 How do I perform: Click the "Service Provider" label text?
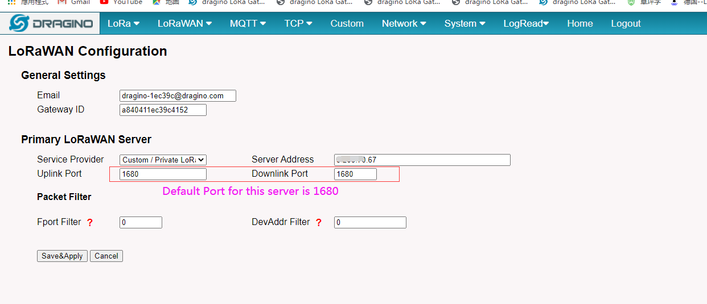pos(71,160)
